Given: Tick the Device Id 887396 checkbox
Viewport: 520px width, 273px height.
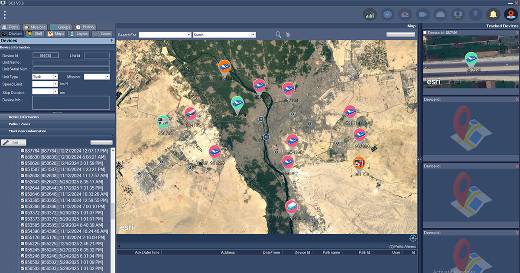Looking at the screenshot, I should pos(425,32).
